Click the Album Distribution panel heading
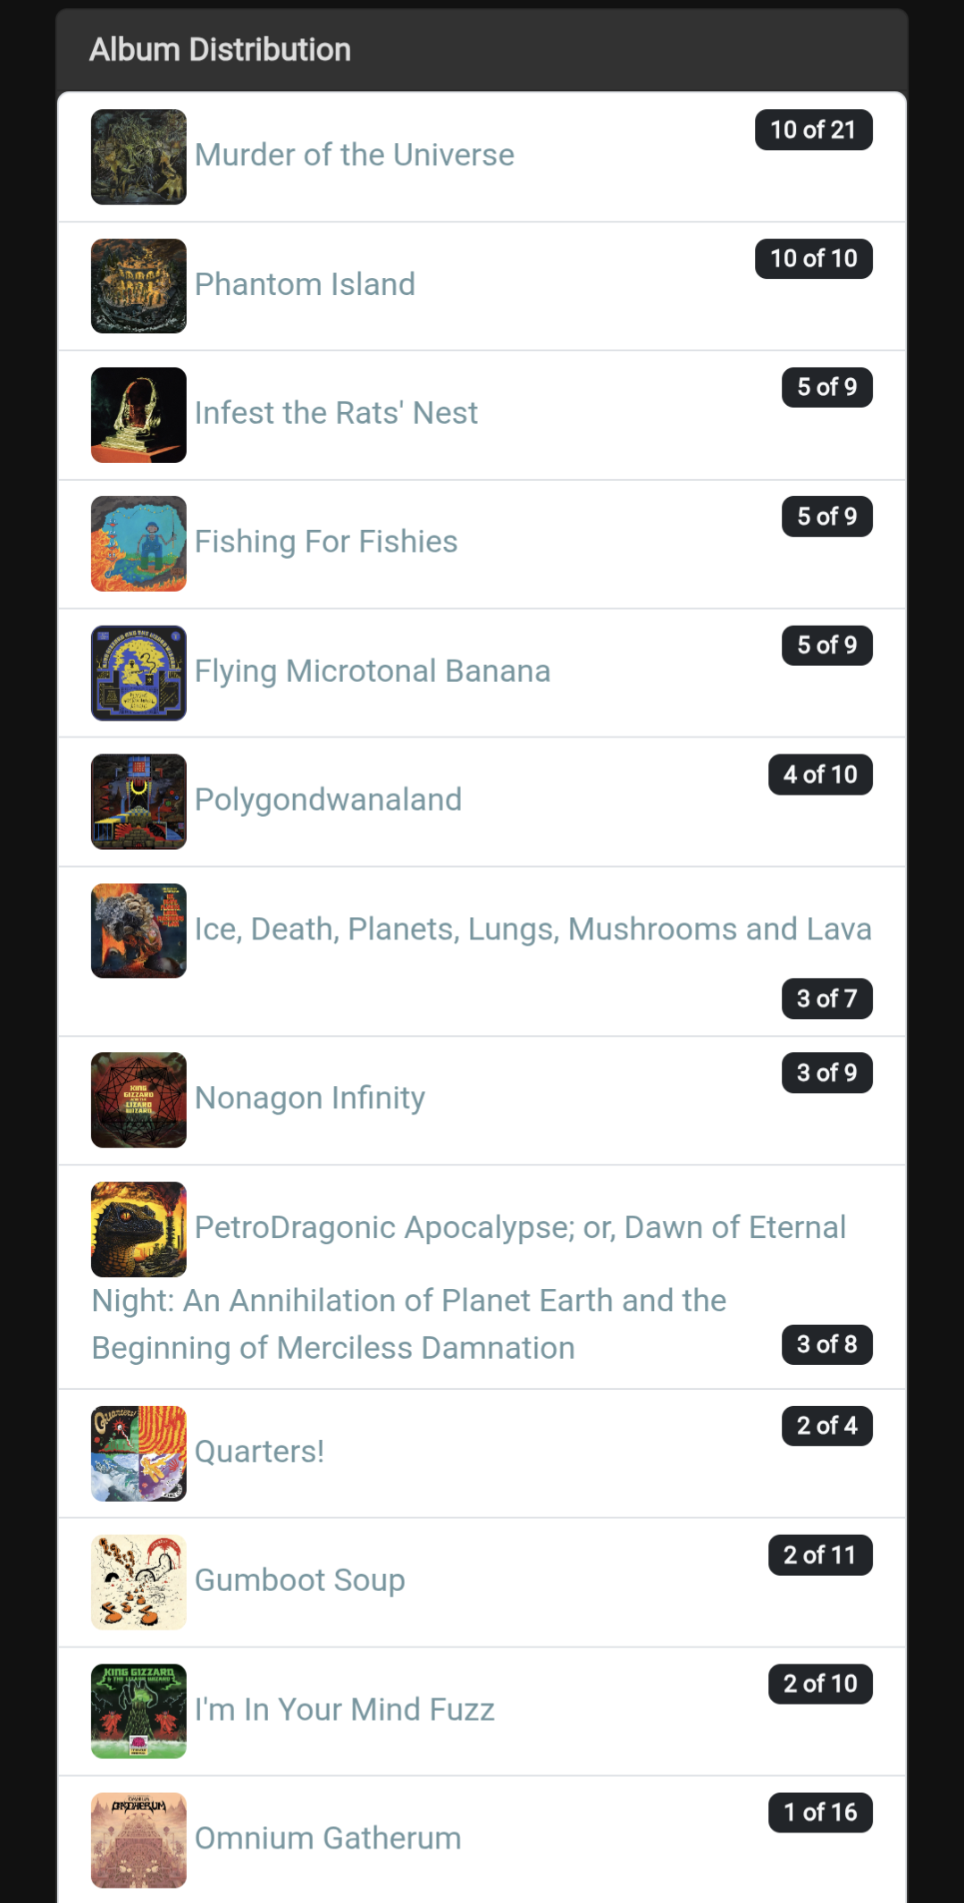Viewport: 964px width, 1903px height. click(x=220, y=50)
